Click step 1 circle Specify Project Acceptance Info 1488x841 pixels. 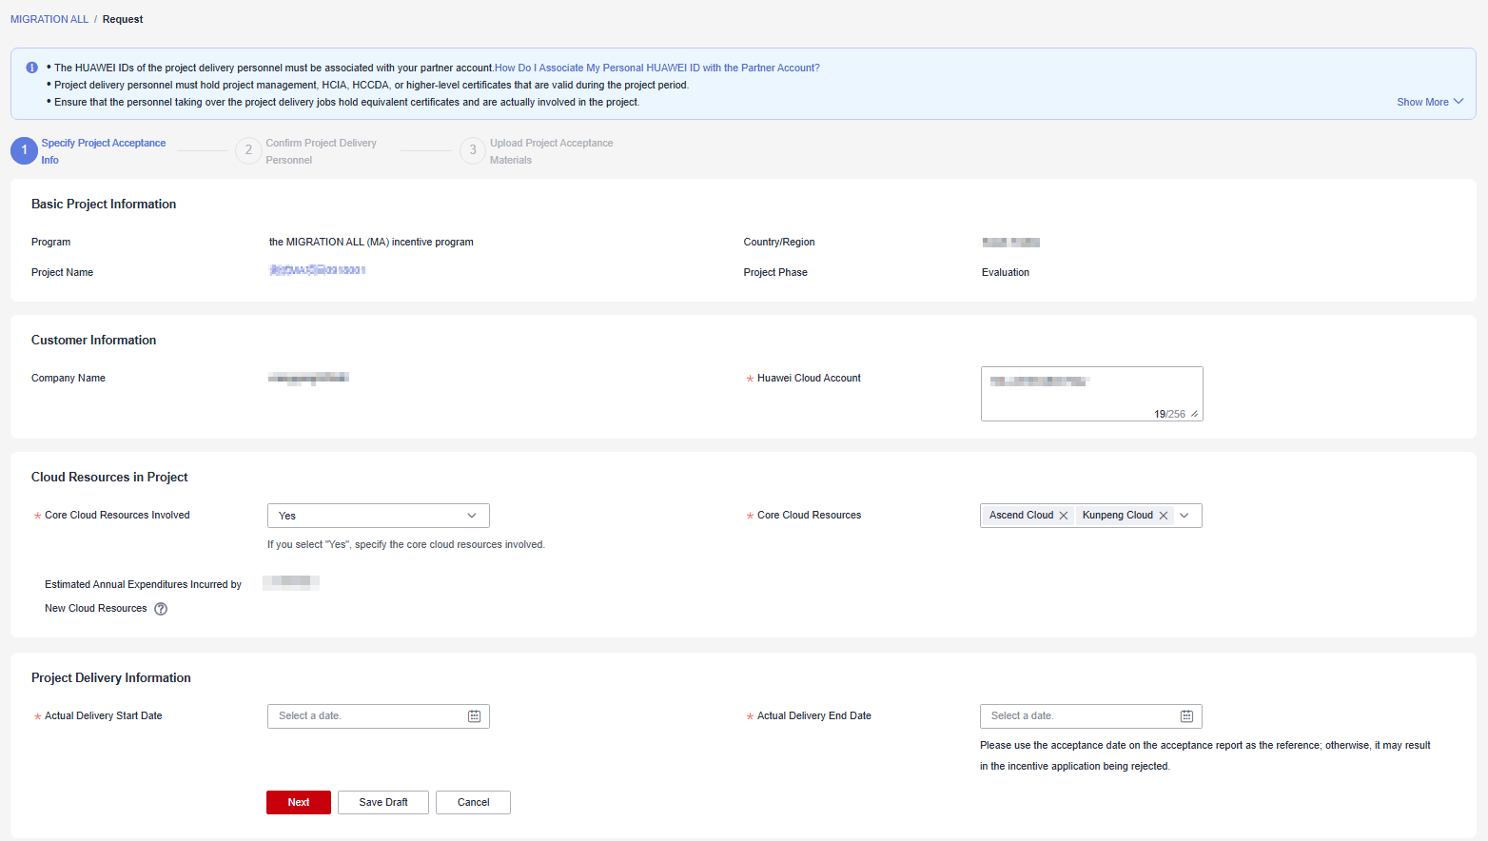click(x=25, y=150)
